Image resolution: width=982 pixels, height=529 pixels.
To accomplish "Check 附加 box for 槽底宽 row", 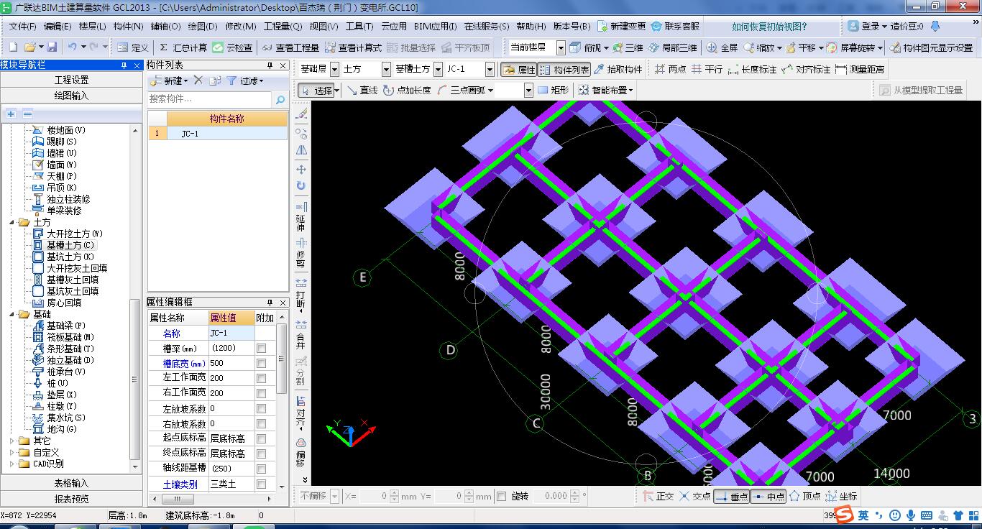I will [262, 363].
